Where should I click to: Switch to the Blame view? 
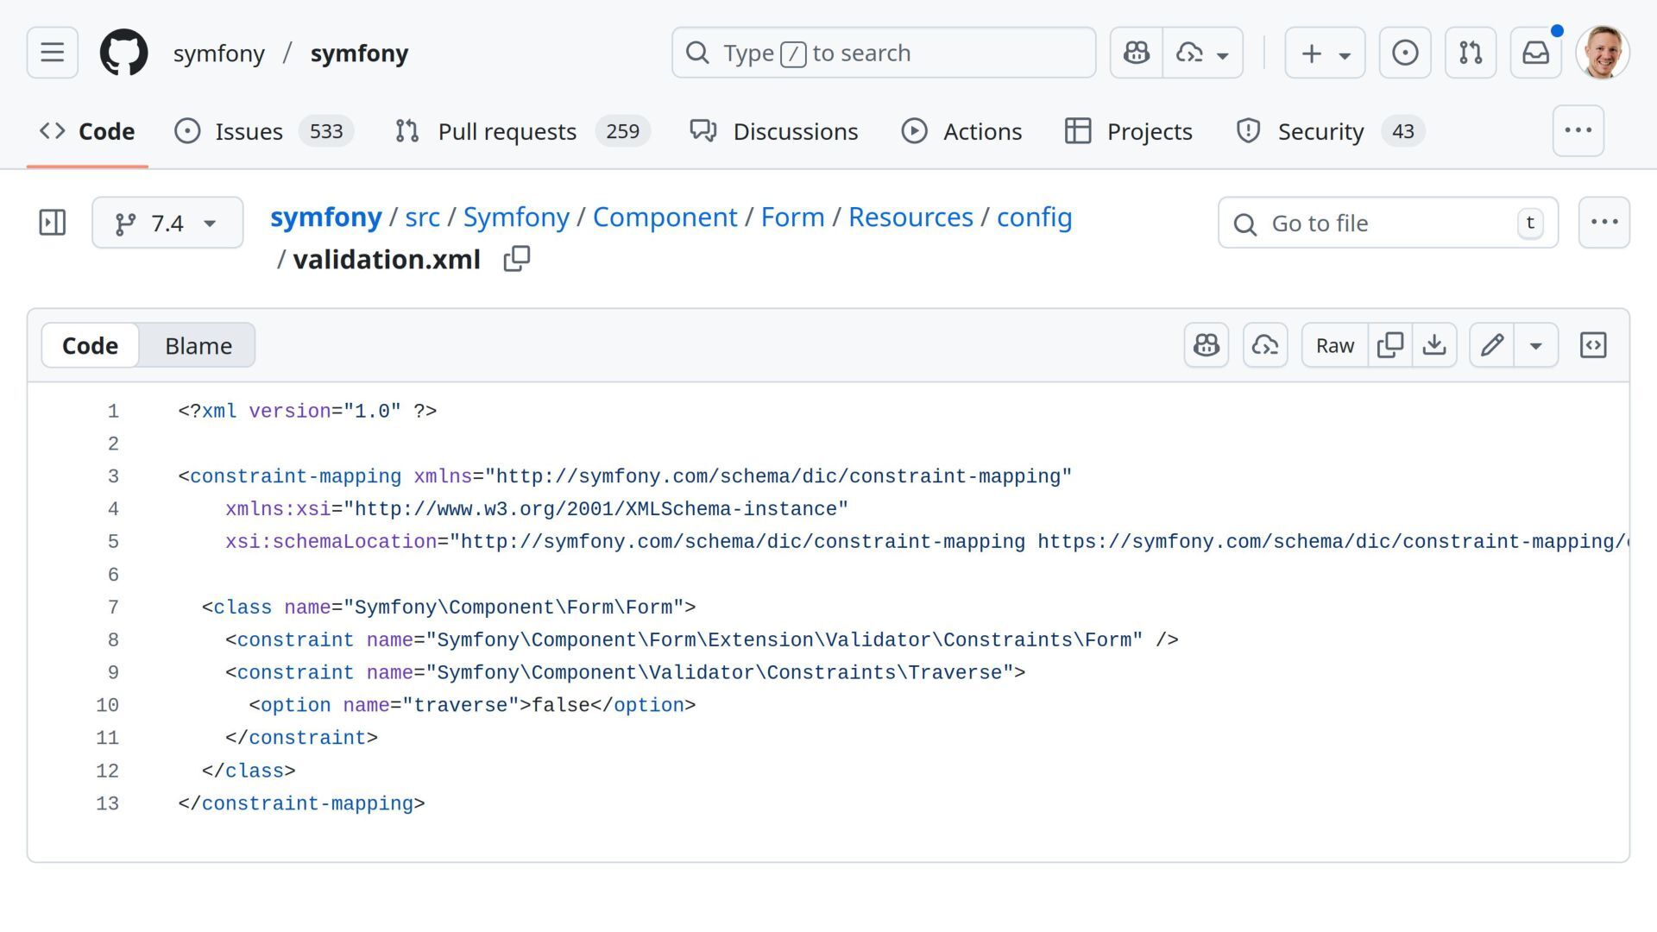198,345
